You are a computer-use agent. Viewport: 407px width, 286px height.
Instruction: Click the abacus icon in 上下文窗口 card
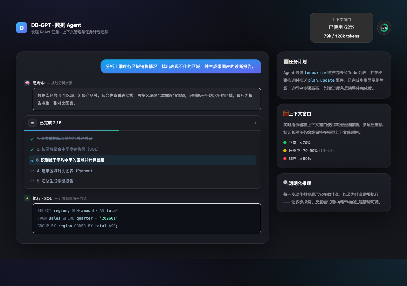[286, 113]
